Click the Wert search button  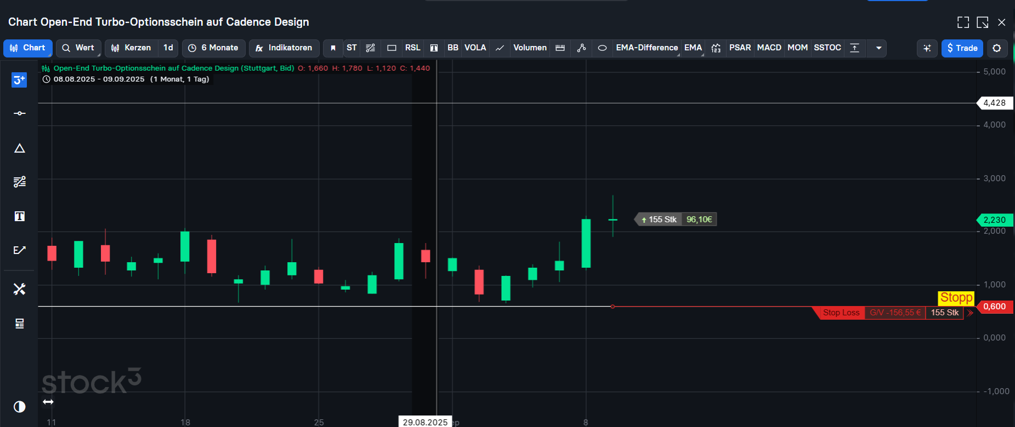coord(78,48)
